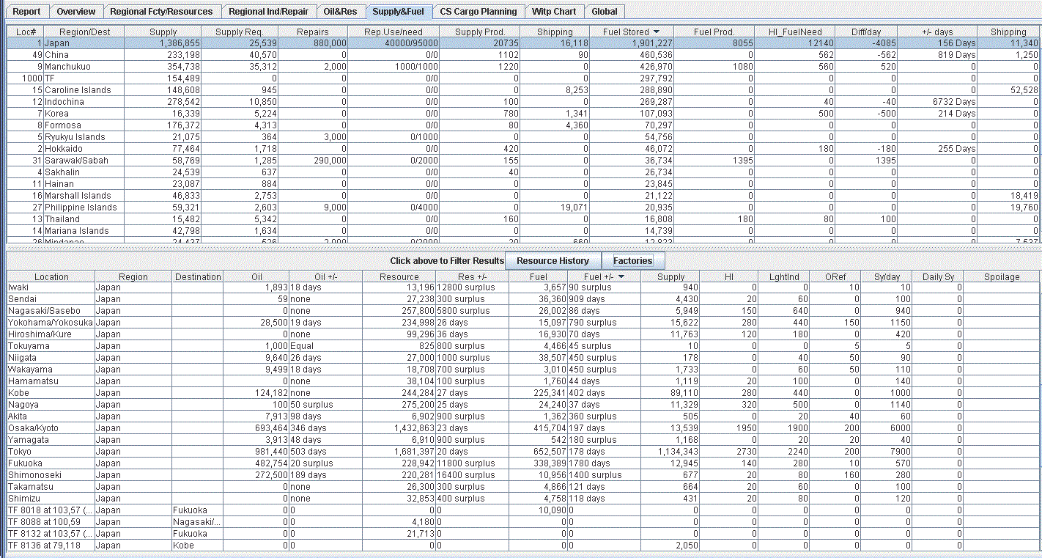
Task: Click the LghtInd column header
Action: pos(784,277)
